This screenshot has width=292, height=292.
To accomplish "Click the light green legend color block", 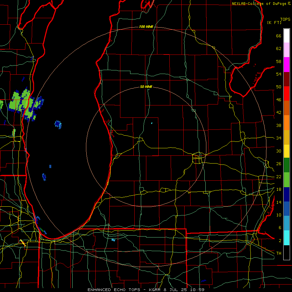I will coord(286,180).
